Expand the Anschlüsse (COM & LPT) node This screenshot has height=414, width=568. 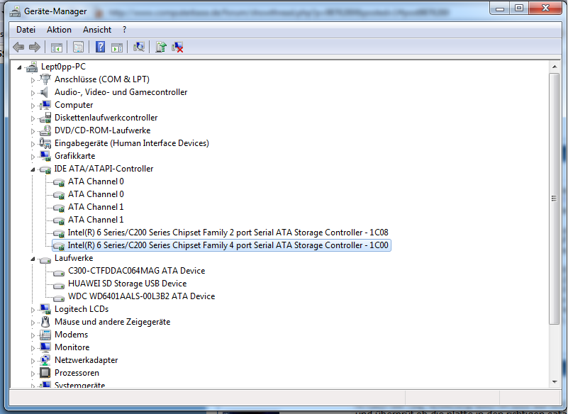coord(33,80)
